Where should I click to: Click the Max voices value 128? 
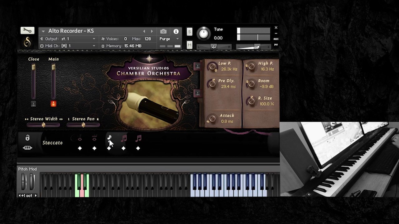tap(148, 39)
